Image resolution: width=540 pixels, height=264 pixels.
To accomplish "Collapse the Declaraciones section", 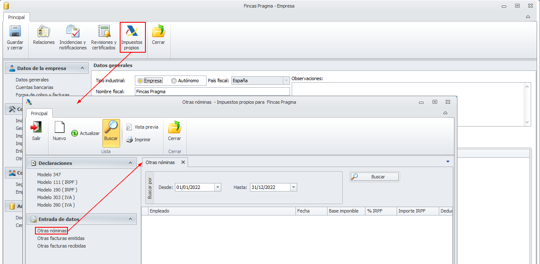I will [130, 163].
